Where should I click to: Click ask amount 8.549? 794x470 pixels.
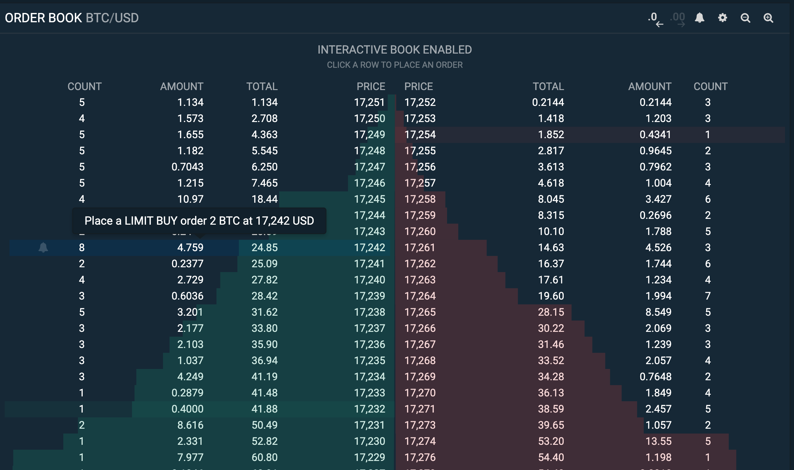point(658,312)
